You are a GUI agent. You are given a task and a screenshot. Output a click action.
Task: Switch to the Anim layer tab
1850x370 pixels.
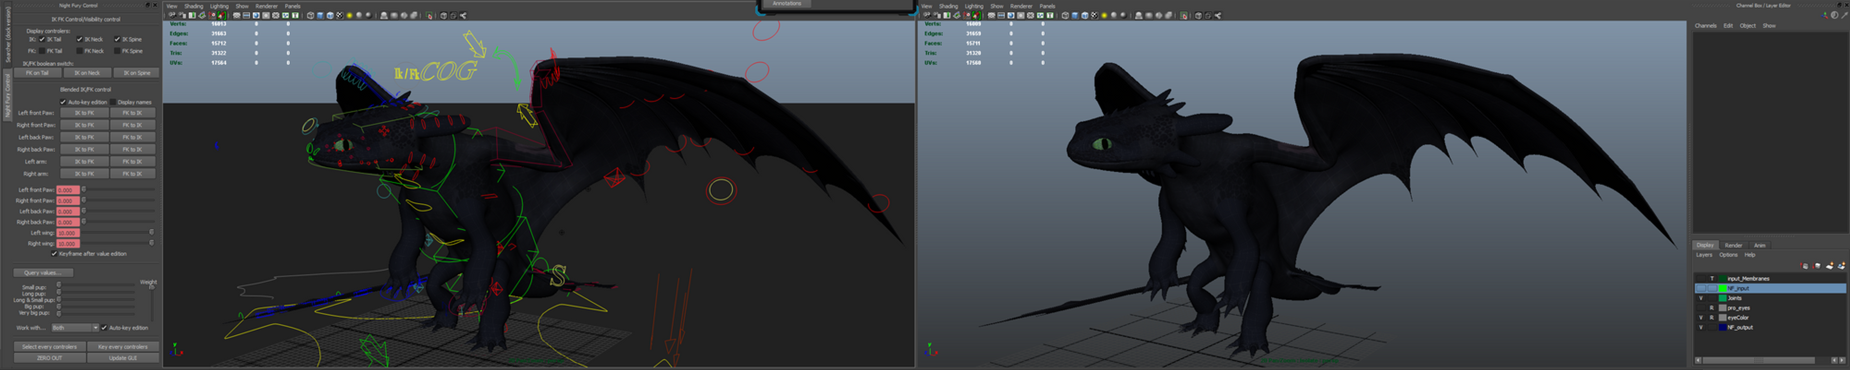[1760, 245]
